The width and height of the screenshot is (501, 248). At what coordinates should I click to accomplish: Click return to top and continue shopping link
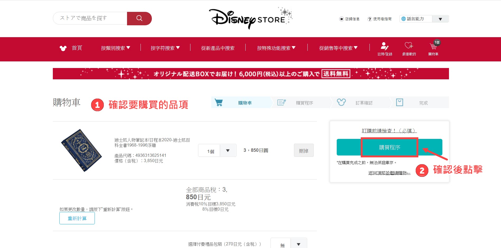(x=389, y=173)
